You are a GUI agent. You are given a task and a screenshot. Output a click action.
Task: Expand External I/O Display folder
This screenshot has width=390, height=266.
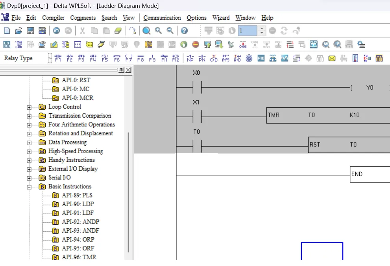[29, 169]
